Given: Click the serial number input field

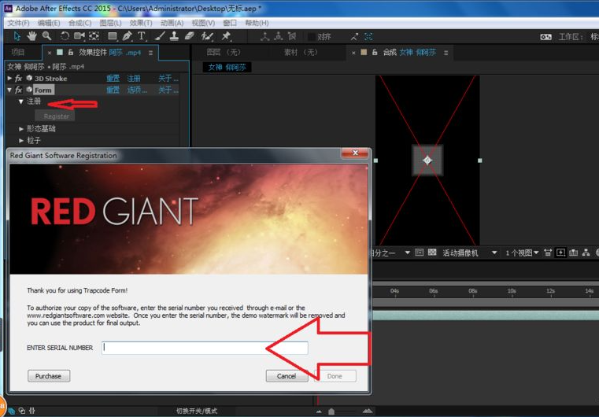Looking at the screenshot, I should click(205, 348).
